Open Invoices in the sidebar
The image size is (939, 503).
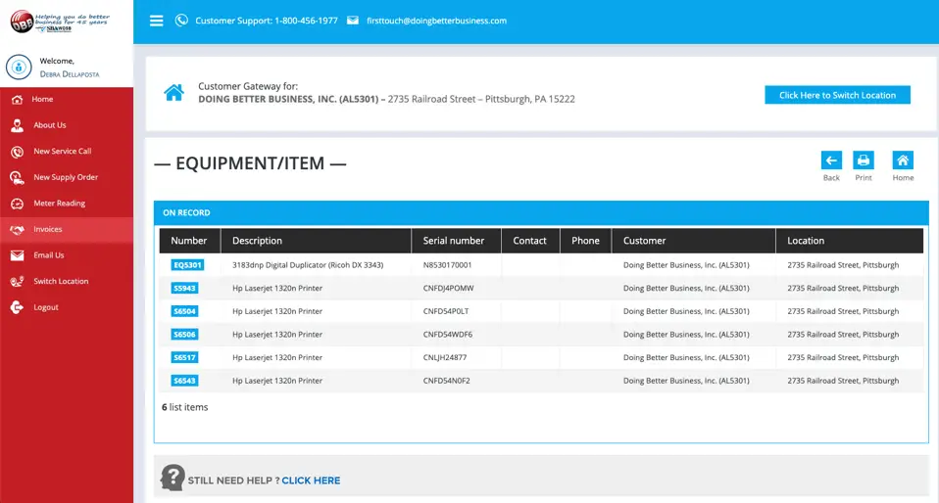[x=47, y=229]
